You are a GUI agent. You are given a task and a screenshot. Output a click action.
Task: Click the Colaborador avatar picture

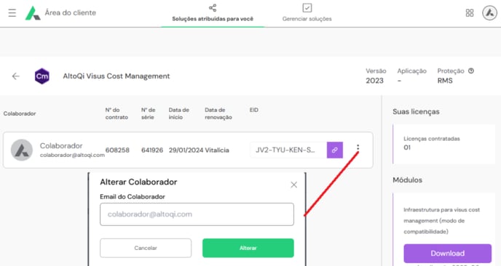(x=22, y=150)
